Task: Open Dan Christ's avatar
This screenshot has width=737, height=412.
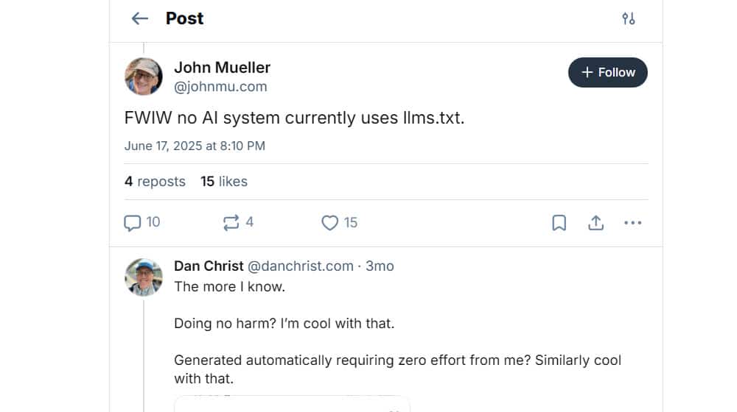Action: (x=144, y=277)
